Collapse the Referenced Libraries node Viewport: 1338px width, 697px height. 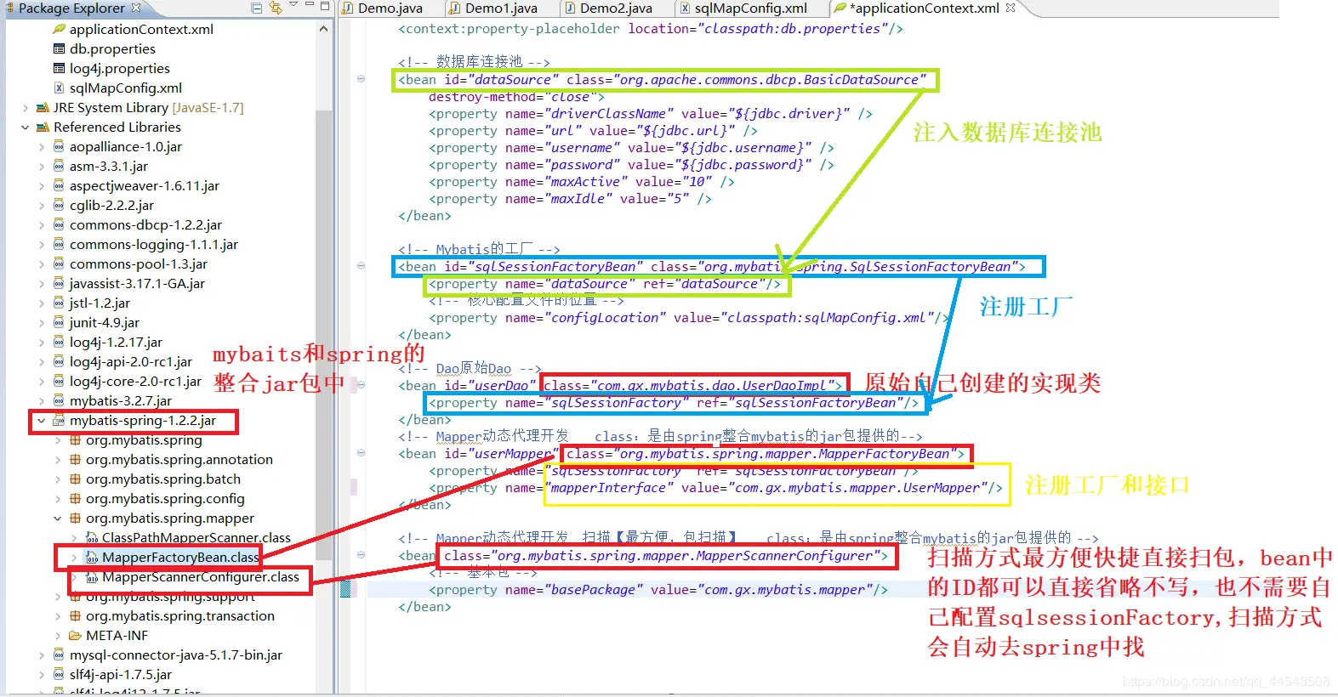26,127
